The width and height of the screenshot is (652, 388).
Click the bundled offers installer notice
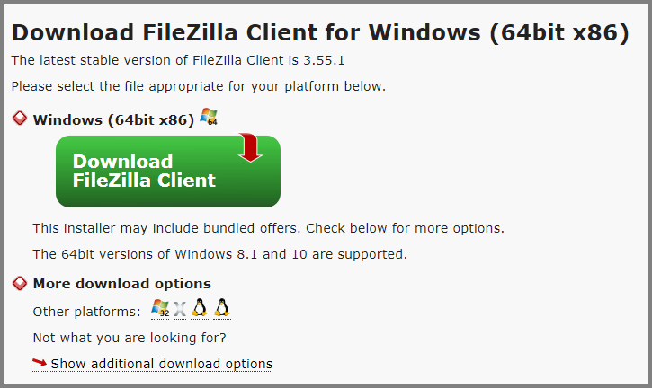[268, 228]
